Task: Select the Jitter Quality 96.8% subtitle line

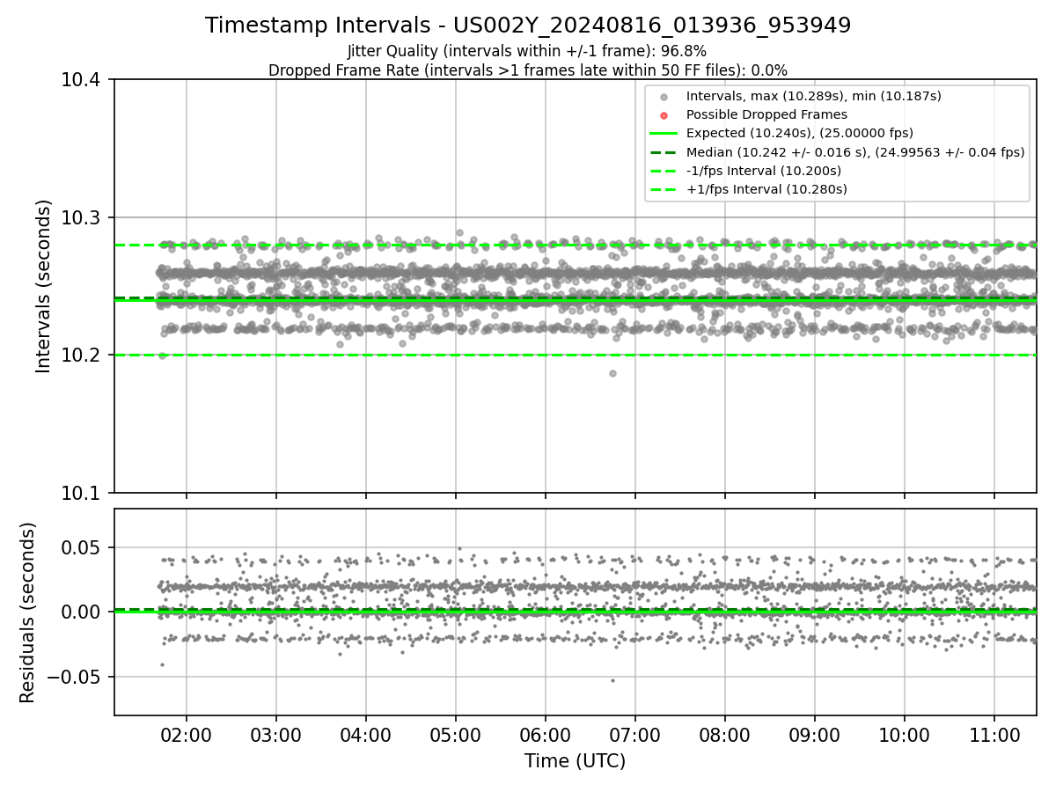Action: (527, 51)
